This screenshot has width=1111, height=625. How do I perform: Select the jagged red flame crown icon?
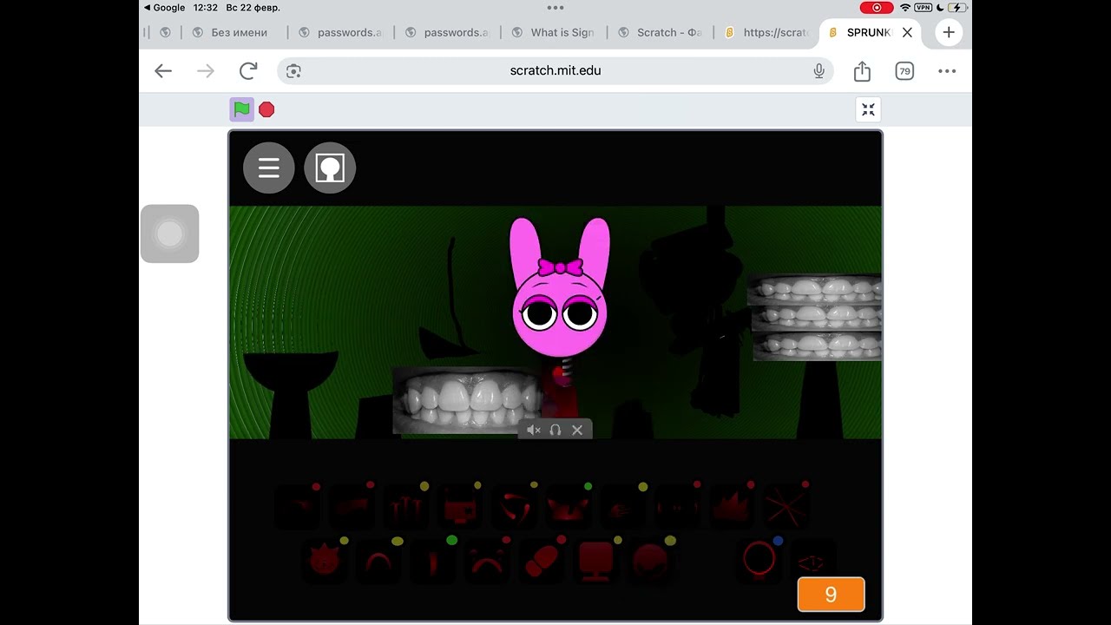click(731, 507)
